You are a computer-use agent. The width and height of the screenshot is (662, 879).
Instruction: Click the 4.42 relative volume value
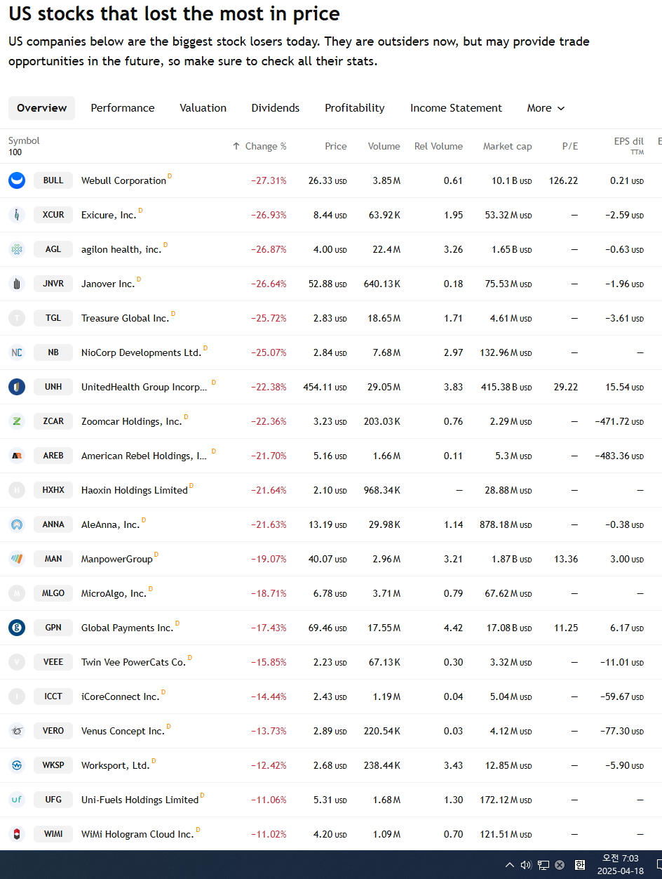pyautogui.click(x=453, y=628)
